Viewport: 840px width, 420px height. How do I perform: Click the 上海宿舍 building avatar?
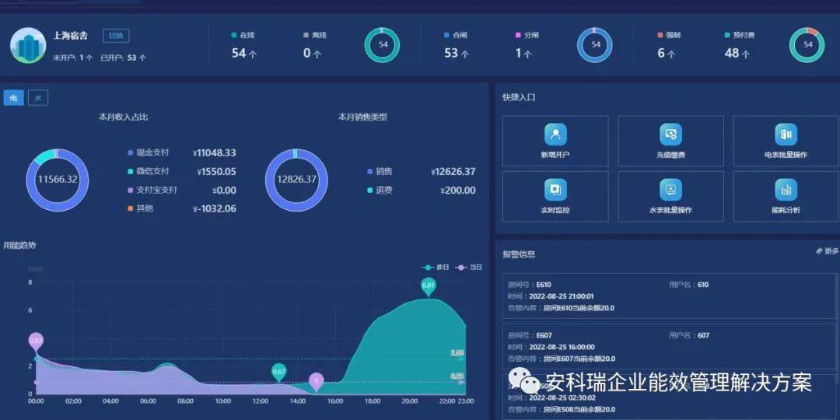point(28,46)
